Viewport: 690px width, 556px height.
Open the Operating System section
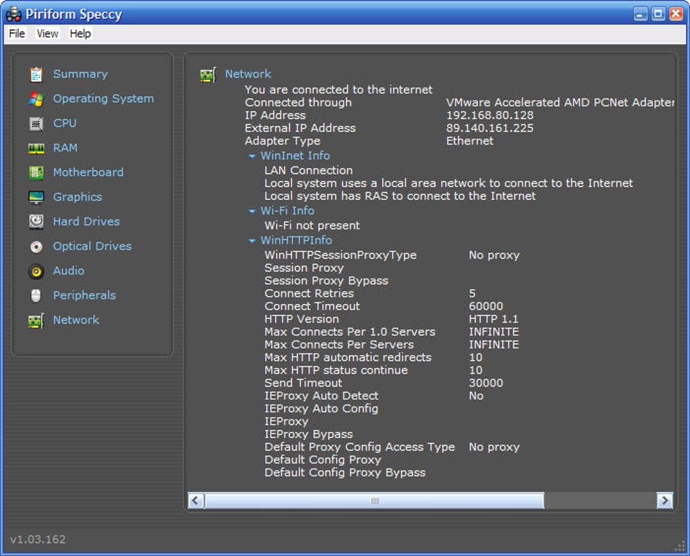tap(103, 99)
